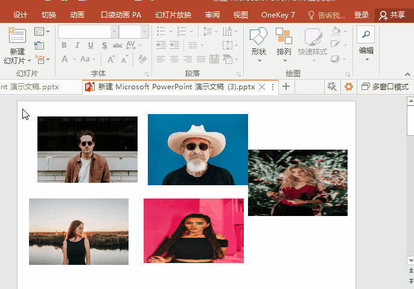The height and width of the screenshot is (289, 414).
Task: Click the 多窗口模式 (multi-window mode) button
Action: point(384,87)
